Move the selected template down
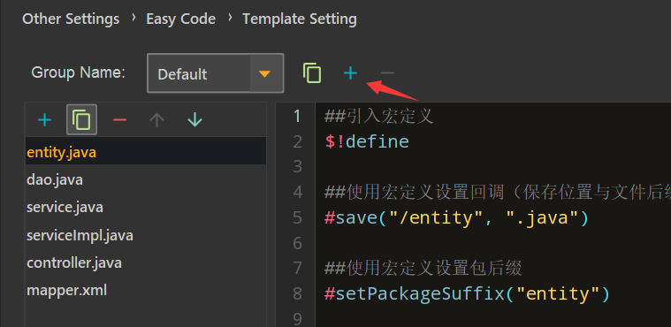This screenshot has height=327, width=671. 195,120
